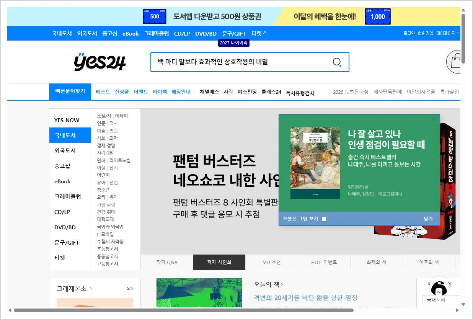The width and height of the screenshot is (473, 320).
Task: Go to 베스트 page
Action: pos(103,92)
